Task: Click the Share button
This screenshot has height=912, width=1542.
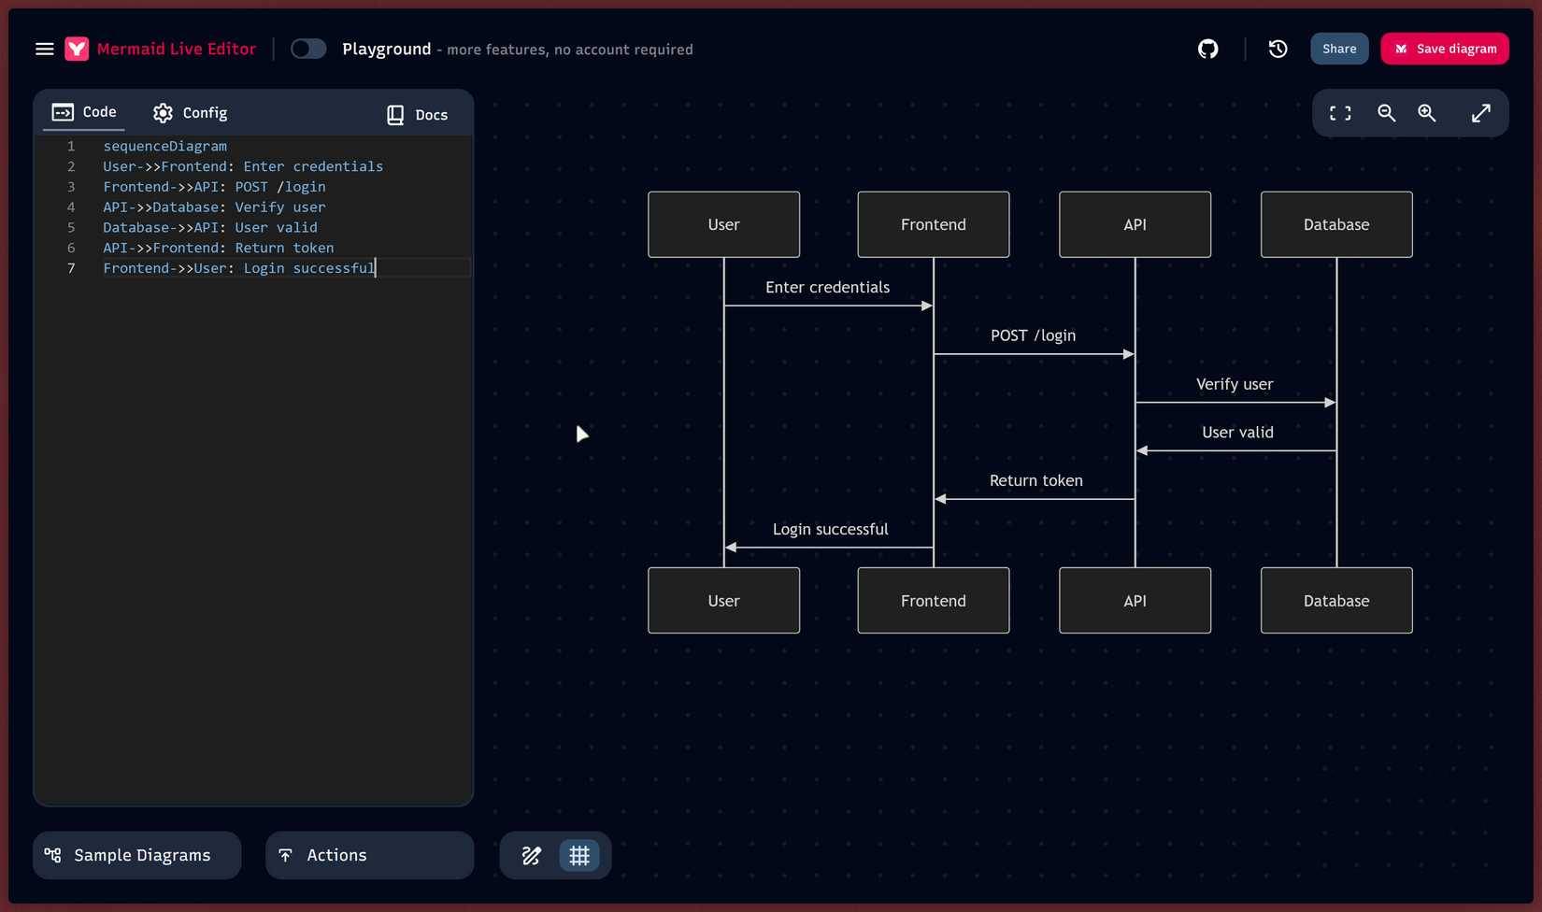Action: pyautogui.click(x=1339, y=49)
